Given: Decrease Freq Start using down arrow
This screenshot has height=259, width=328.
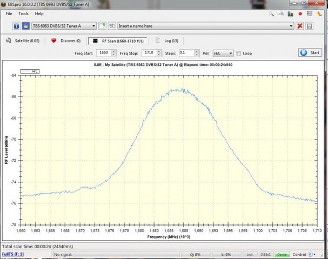Looking at the screenshot, I should (114, 54).
